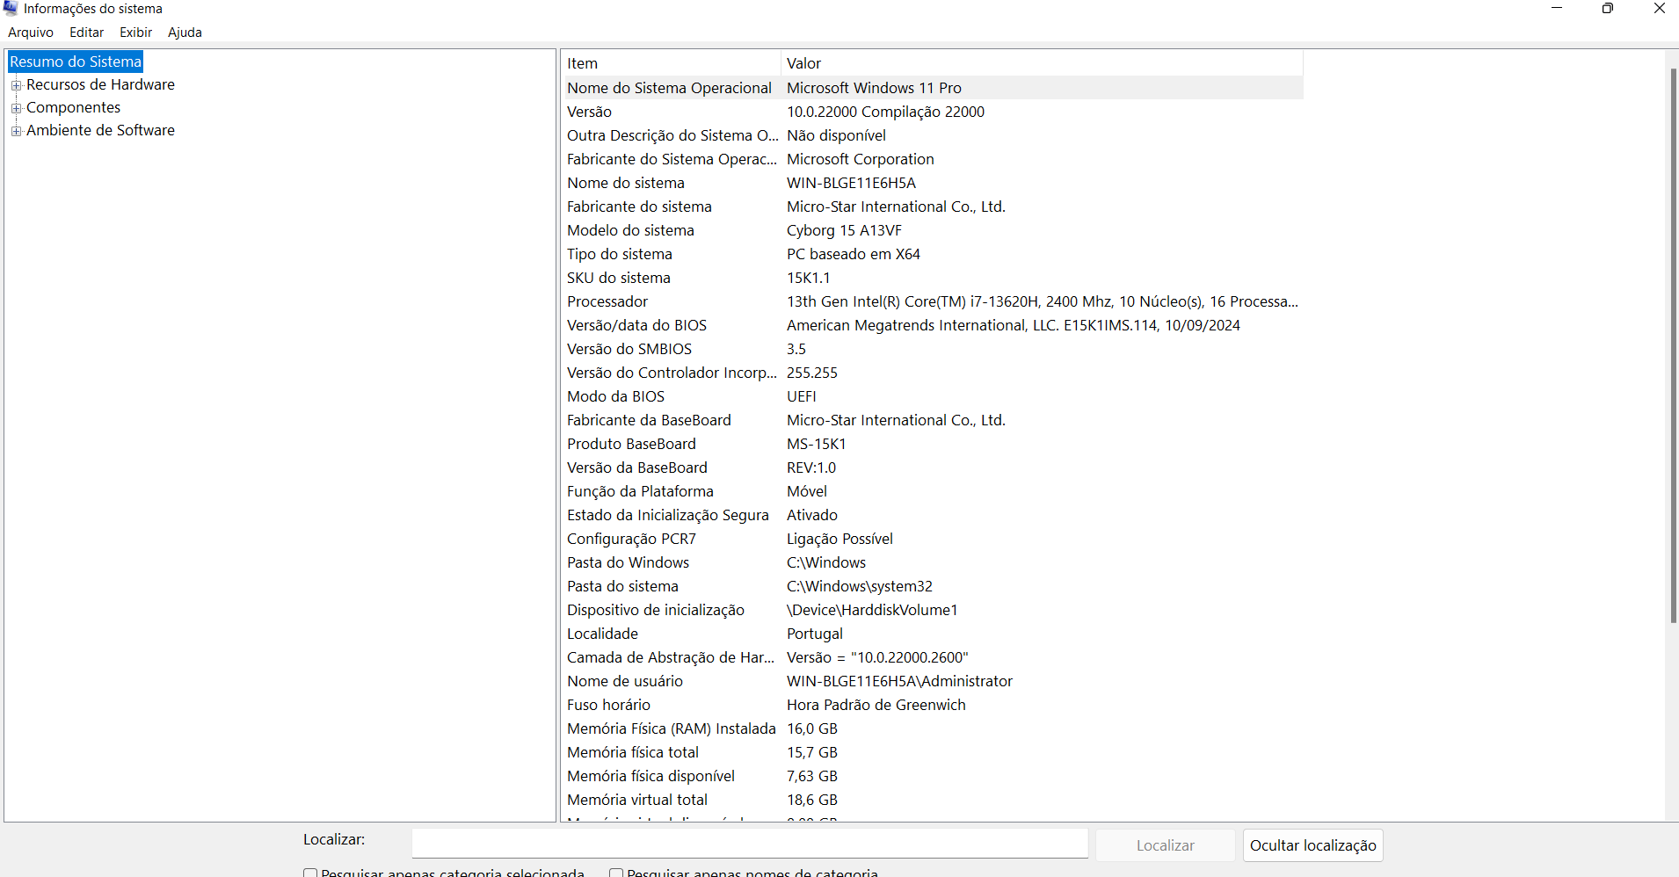1679x877 pixels.
Task: Select Fabricante da BaseBoard row
Action: click(932, 420)
